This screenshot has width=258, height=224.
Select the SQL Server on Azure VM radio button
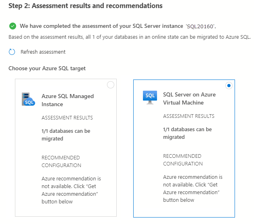(229, 86)
